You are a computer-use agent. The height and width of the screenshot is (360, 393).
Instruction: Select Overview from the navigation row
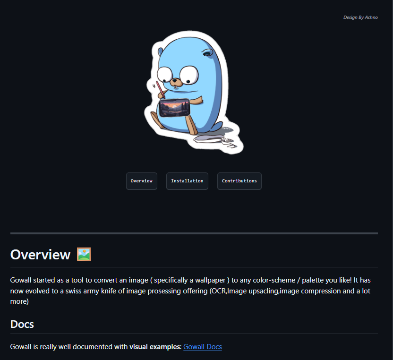point(141,181)
